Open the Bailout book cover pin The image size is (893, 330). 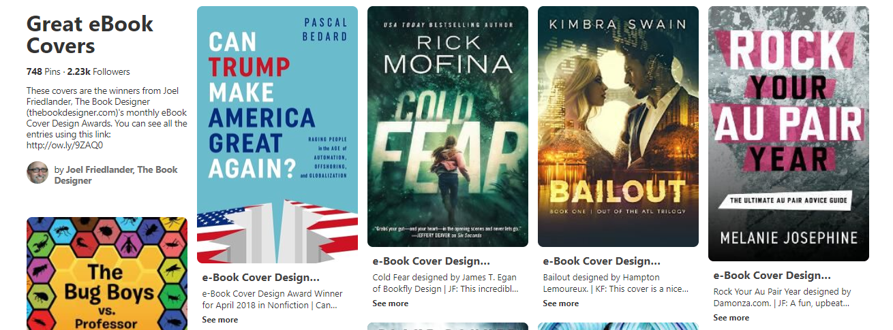coord(618,127)
